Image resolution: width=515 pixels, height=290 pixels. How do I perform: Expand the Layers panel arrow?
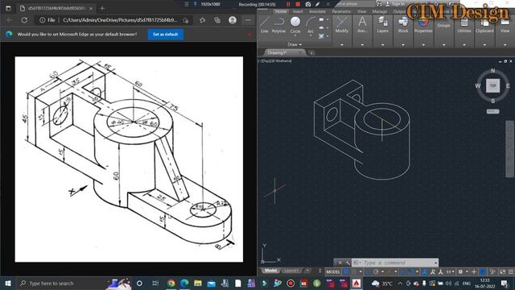(383, 44)
